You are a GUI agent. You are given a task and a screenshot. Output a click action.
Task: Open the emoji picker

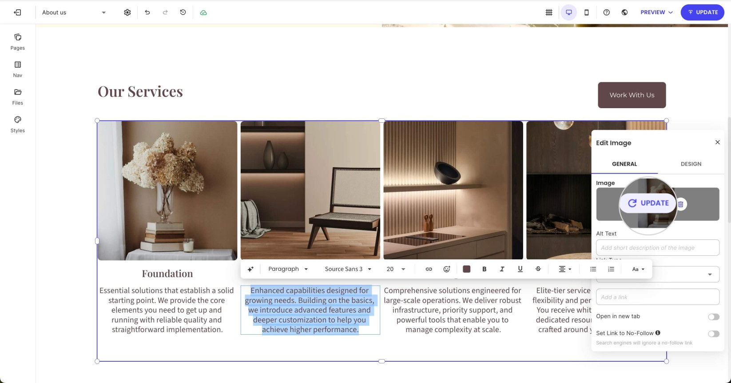(447, 269)
